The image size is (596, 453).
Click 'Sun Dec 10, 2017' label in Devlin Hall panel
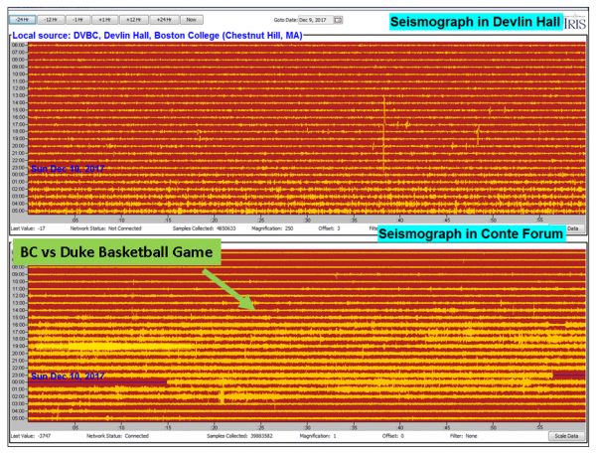(x=68, y=169)
